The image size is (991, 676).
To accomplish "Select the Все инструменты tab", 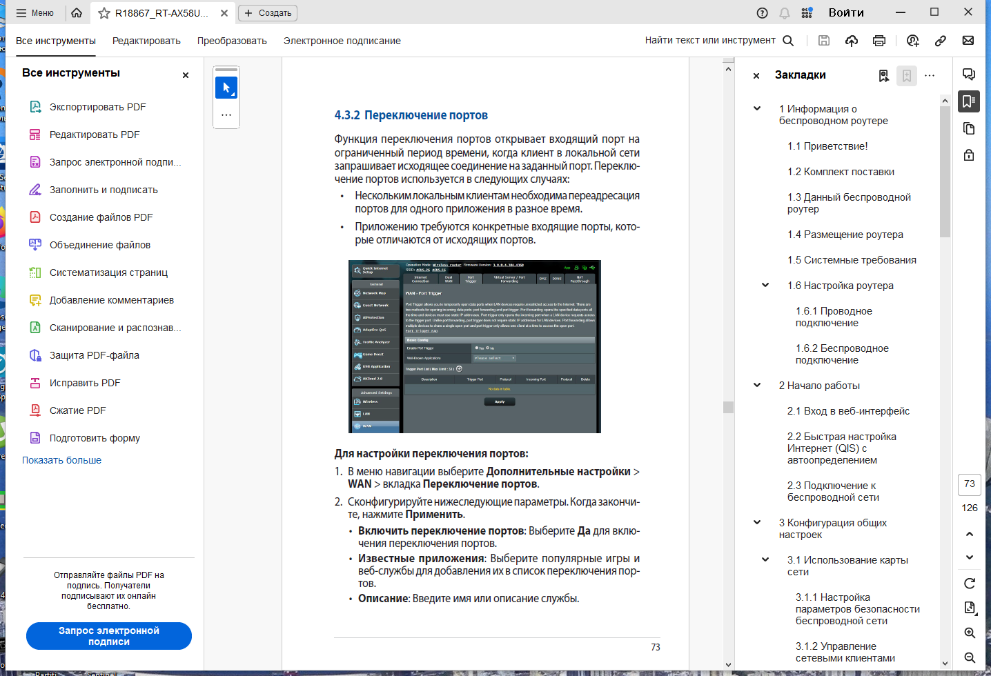I will [56, 41].
